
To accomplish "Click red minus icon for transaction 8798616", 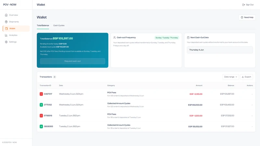I will (41, 116).
